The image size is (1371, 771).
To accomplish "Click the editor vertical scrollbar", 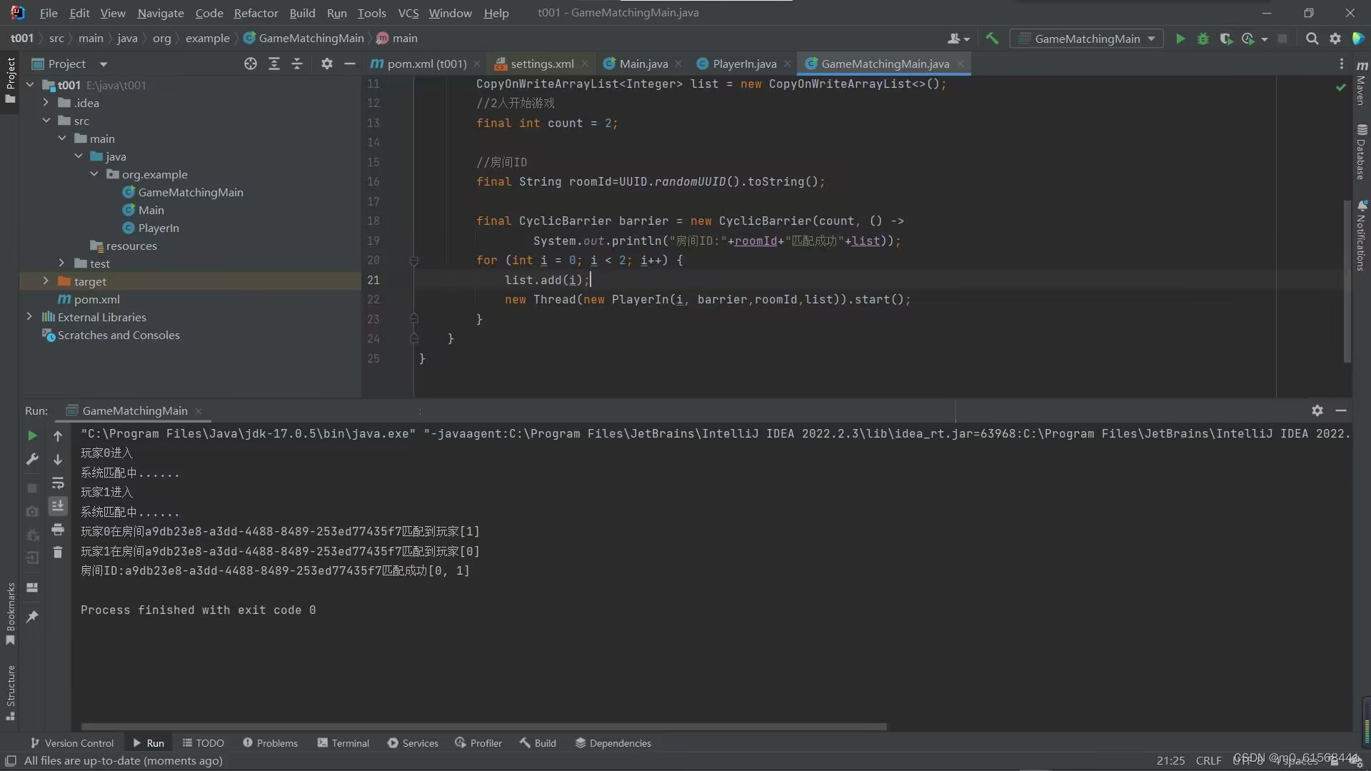I will coord(1347,281).
